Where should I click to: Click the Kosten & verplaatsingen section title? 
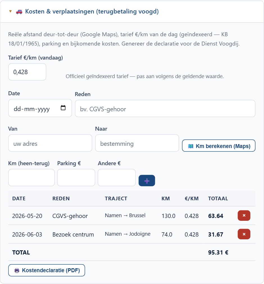tap(92, 12)
